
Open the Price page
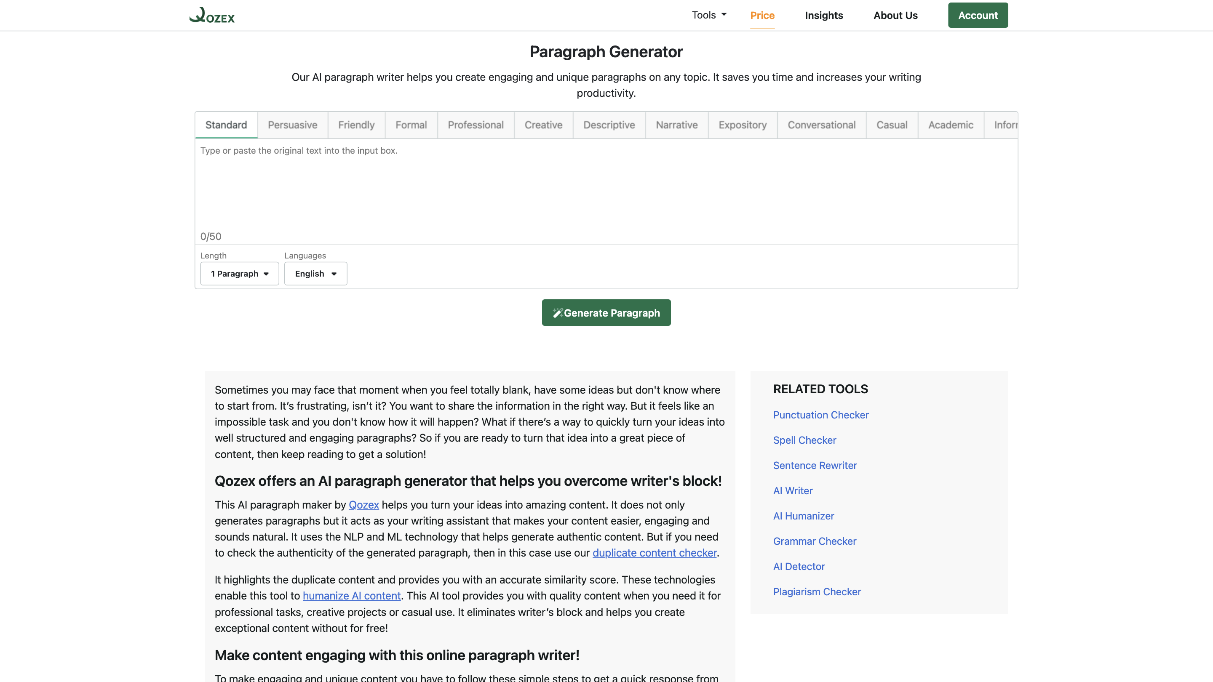click(762, 15)
